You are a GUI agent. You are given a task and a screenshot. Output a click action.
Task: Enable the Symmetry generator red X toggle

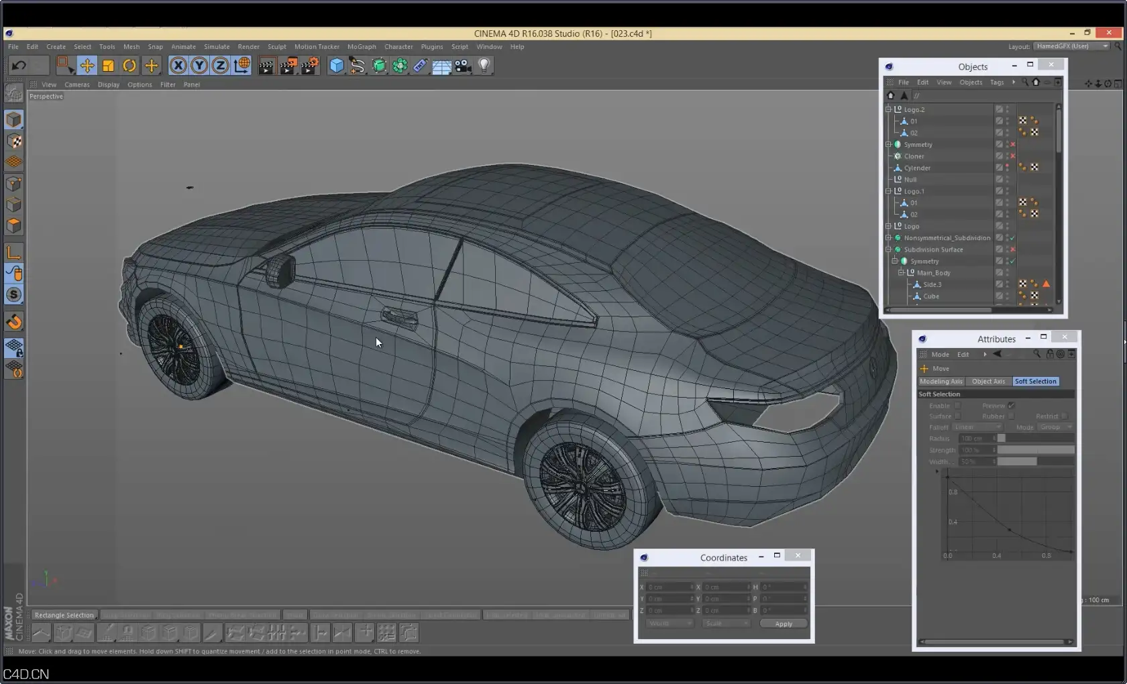tap(1013, 144)
